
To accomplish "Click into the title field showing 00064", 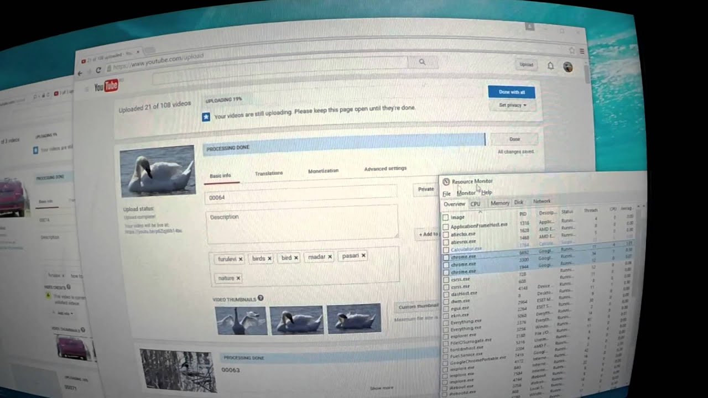I will [301, 193].
